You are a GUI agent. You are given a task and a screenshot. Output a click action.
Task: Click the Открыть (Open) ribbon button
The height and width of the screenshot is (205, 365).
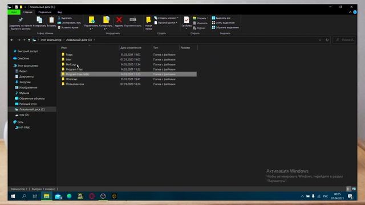pyautogui.click(x=200, y=18)
